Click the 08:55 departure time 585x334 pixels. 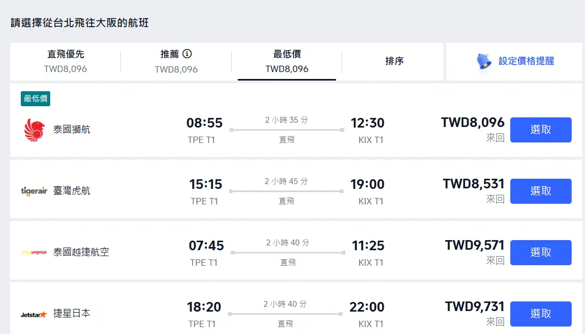click(x=204, y=123)
